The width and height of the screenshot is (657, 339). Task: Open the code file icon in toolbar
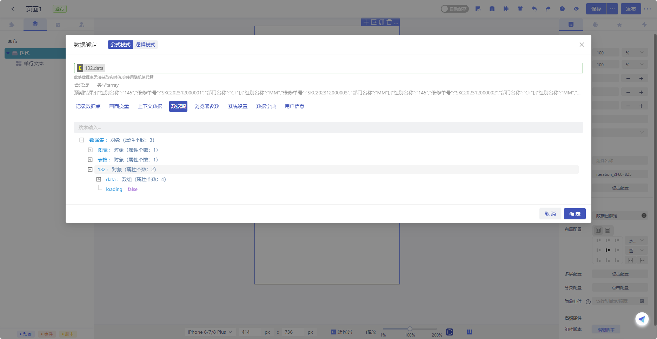click(x=478, y=9)
